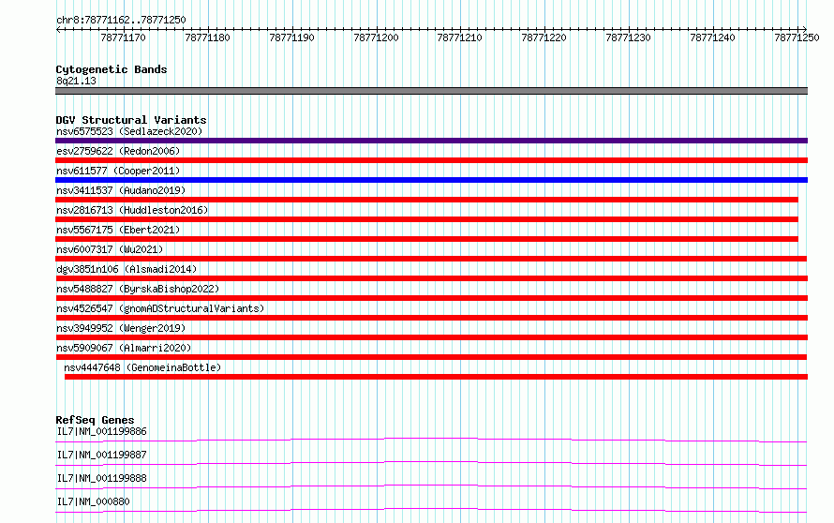Click the magenta IL7|NM_001199886 gene line
Image resolution: width=834 pixels, height=523 pixels.
click(431, 440)
